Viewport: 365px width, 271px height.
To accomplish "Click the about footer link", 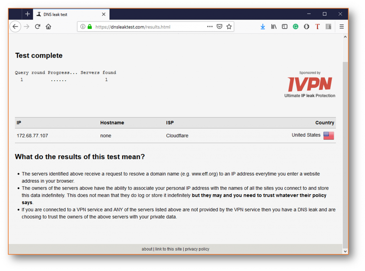I will coord(147,249).
